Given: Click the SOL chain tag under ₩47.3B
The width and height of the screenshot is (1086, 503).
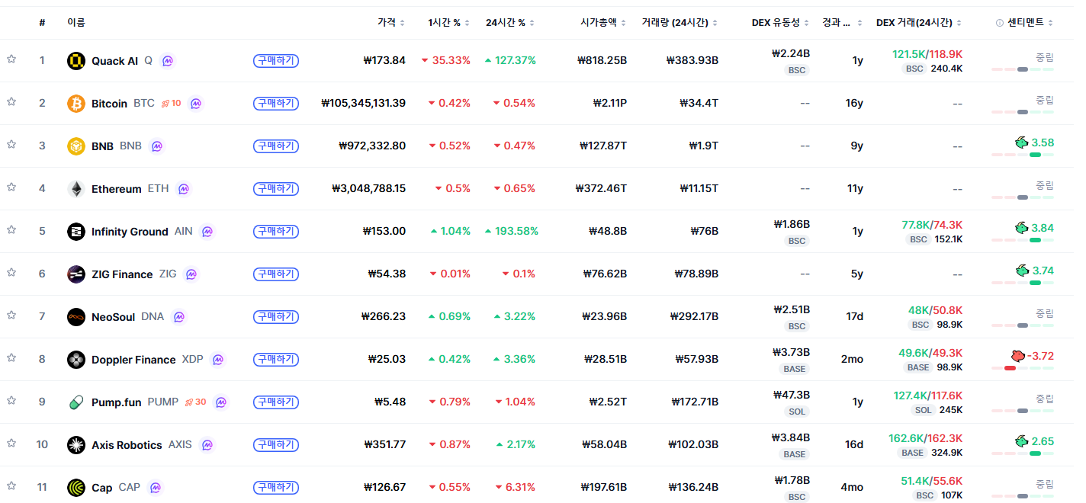Looking at the screenshot, I should coord(798,412).
